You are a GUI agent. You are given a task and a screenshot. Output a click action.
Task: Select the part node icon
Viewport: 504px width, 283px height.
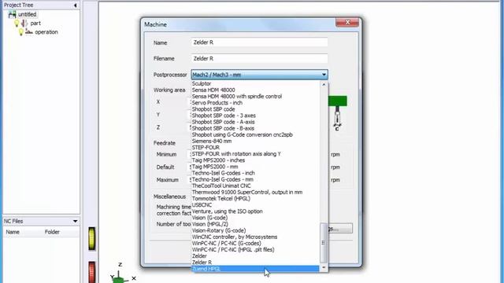(24, 23)
